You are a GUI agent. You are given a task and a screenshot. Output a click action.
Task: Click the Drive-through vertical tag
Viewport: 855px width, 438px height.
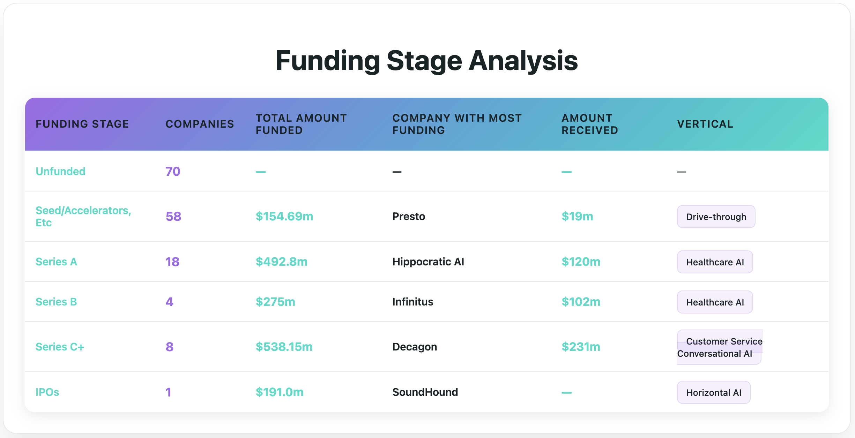coord(716,217)
